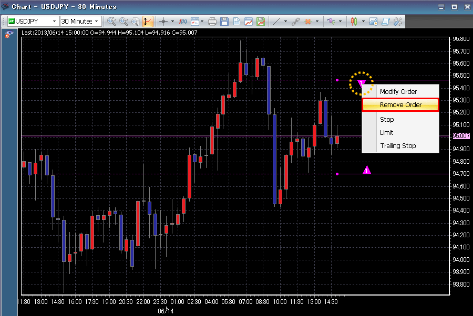Click the upward magenta order marker at 94.700
This screenshot has height=316, width=473.
[367, 170]
